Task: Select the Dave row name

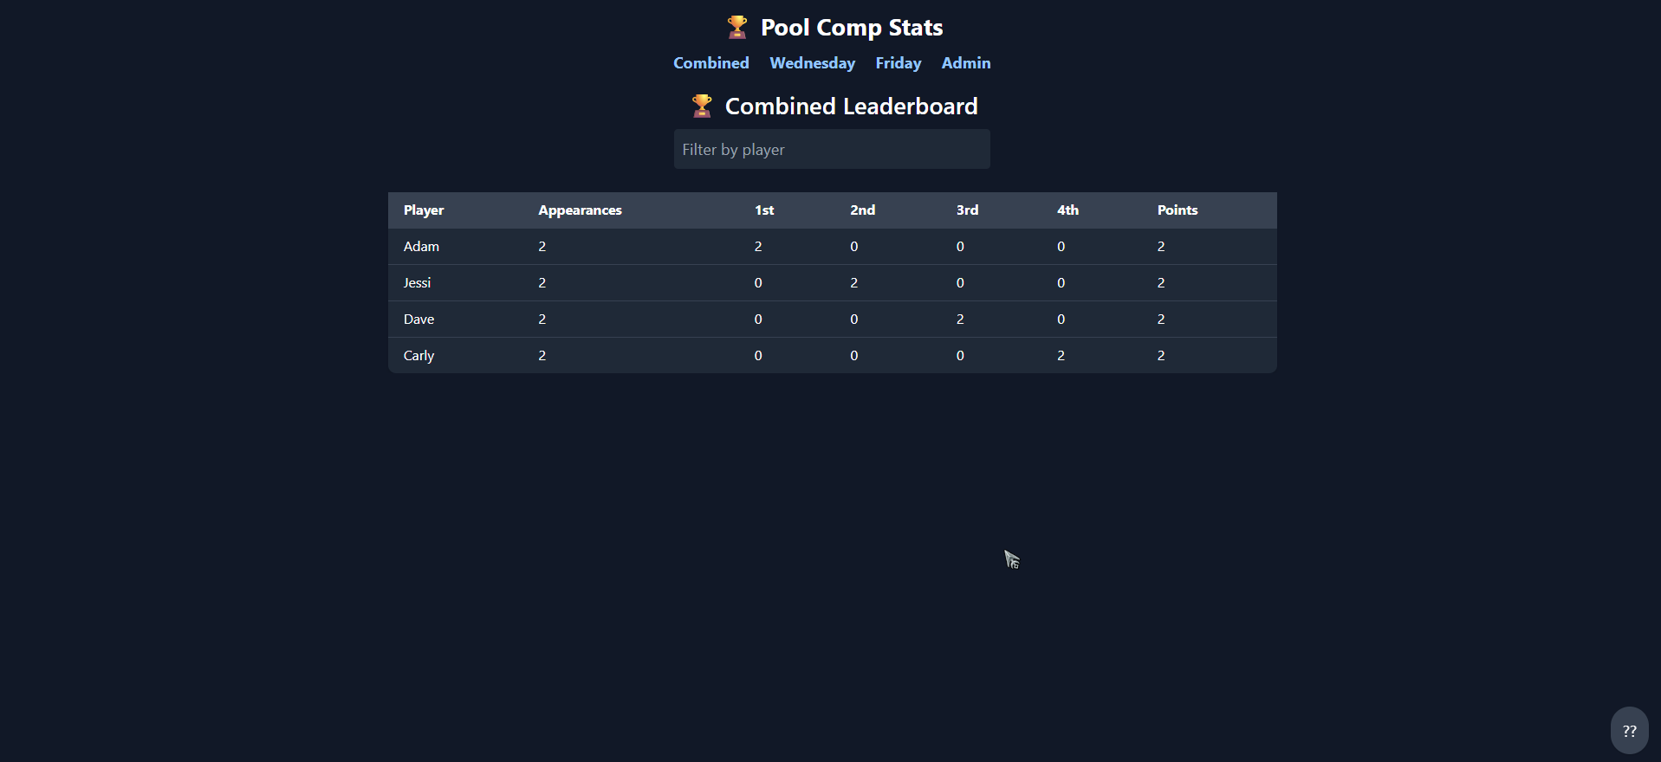Action: (x=418, y=320)
